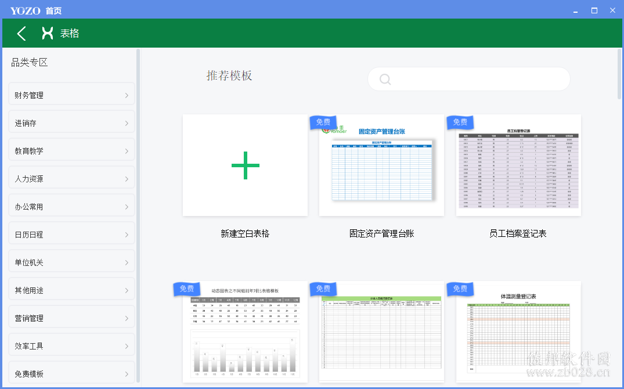Click the 员工档案登记表 caption
Image resolution: width=624 pixels, height=389 pixels.
point(518,234)
